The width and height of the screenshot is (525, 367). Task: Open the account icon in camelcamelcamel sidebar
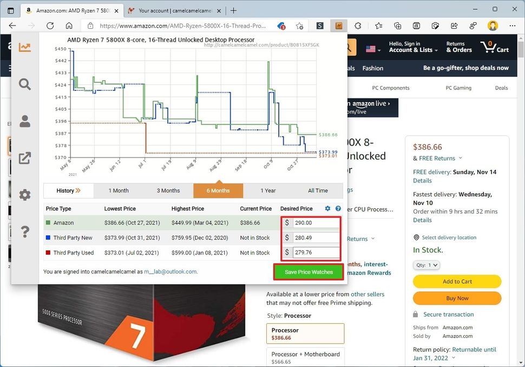point(24,121)
